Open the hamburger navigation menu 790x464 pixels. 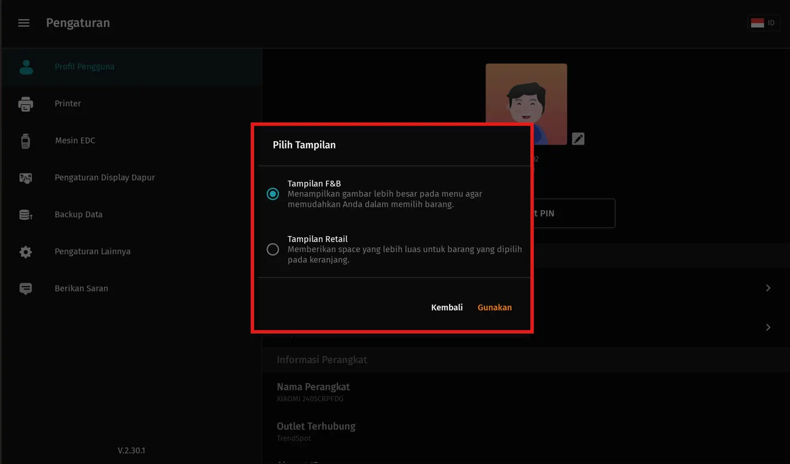point(24,23)
